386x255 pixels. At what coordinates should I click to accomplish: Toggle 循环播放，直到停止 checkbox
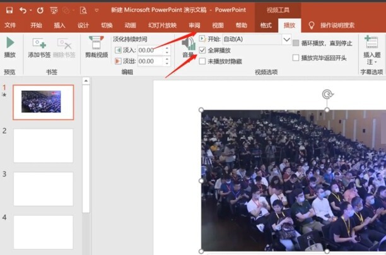296,43
